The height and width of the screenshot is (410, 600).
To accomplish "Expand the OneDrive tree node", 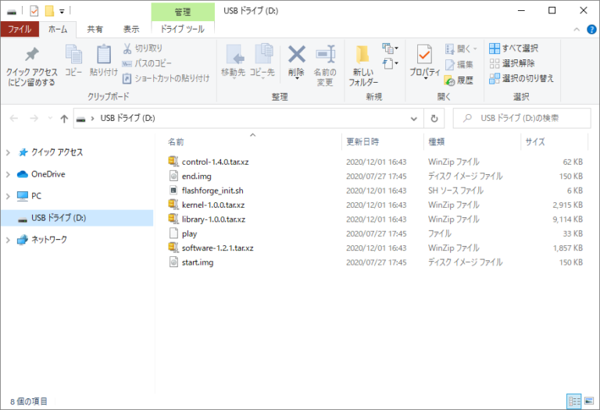I will click(8, 174).
